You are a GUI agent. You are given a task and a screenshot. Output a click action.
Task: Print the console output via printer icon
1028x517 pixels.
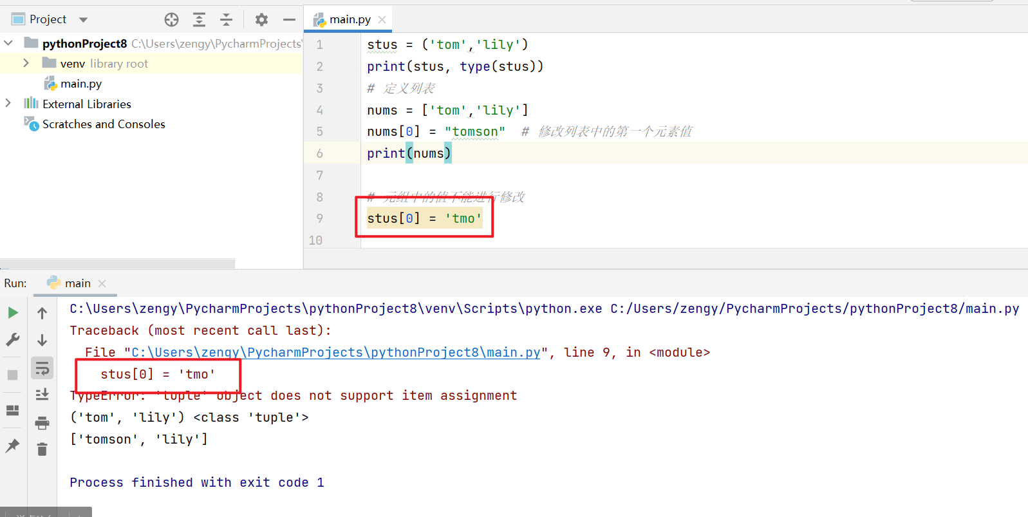[42, 423]
